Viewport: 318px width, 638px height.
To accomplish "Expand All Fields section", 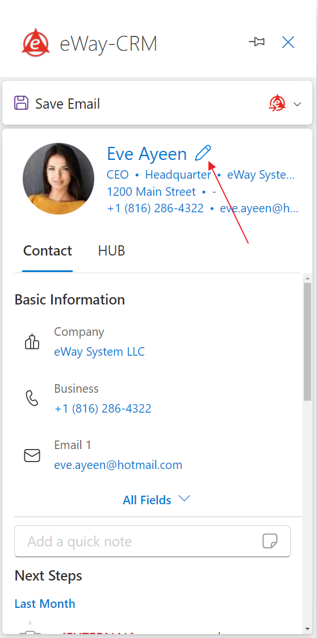I will click(157, 500).
